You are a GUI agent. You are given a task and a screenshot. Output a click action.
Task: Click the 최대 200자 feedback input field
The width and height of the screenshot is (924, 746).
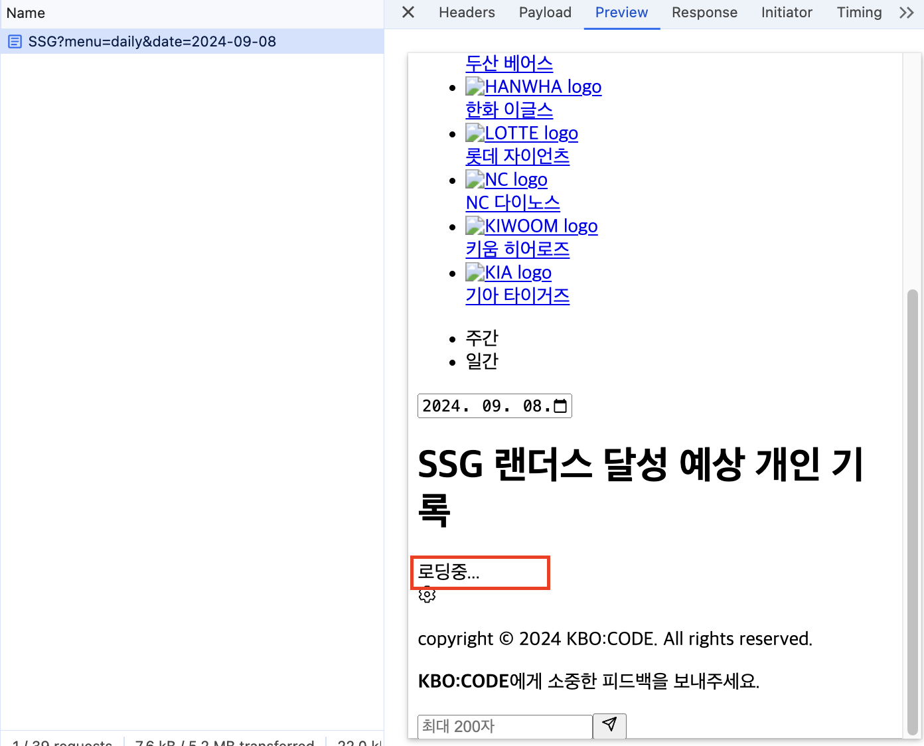504,726
